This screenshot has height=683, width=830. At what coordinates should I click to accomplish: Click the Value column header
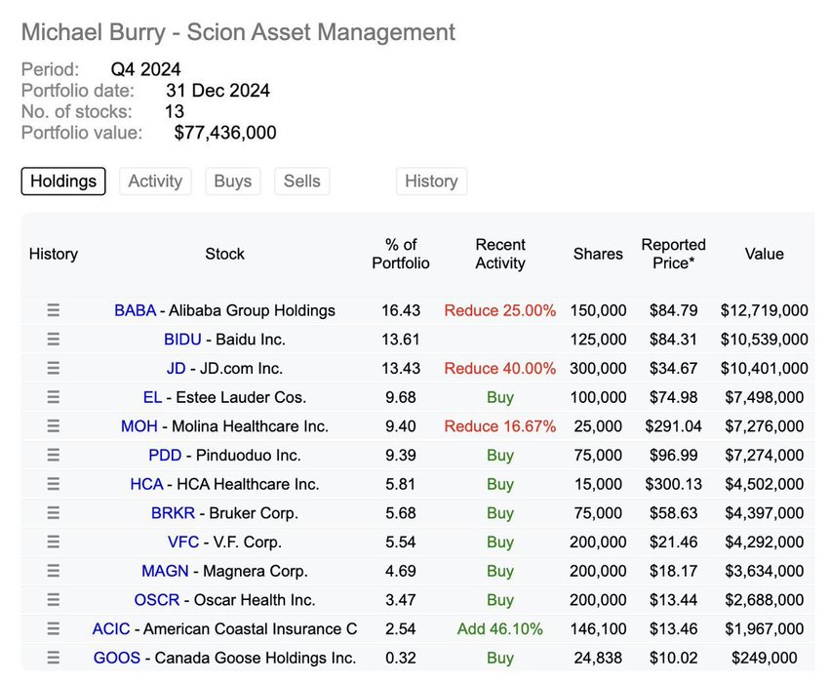point(764,254)
